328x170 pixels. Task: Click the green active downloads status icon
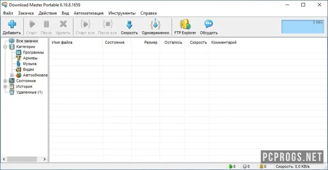(231, 167)
